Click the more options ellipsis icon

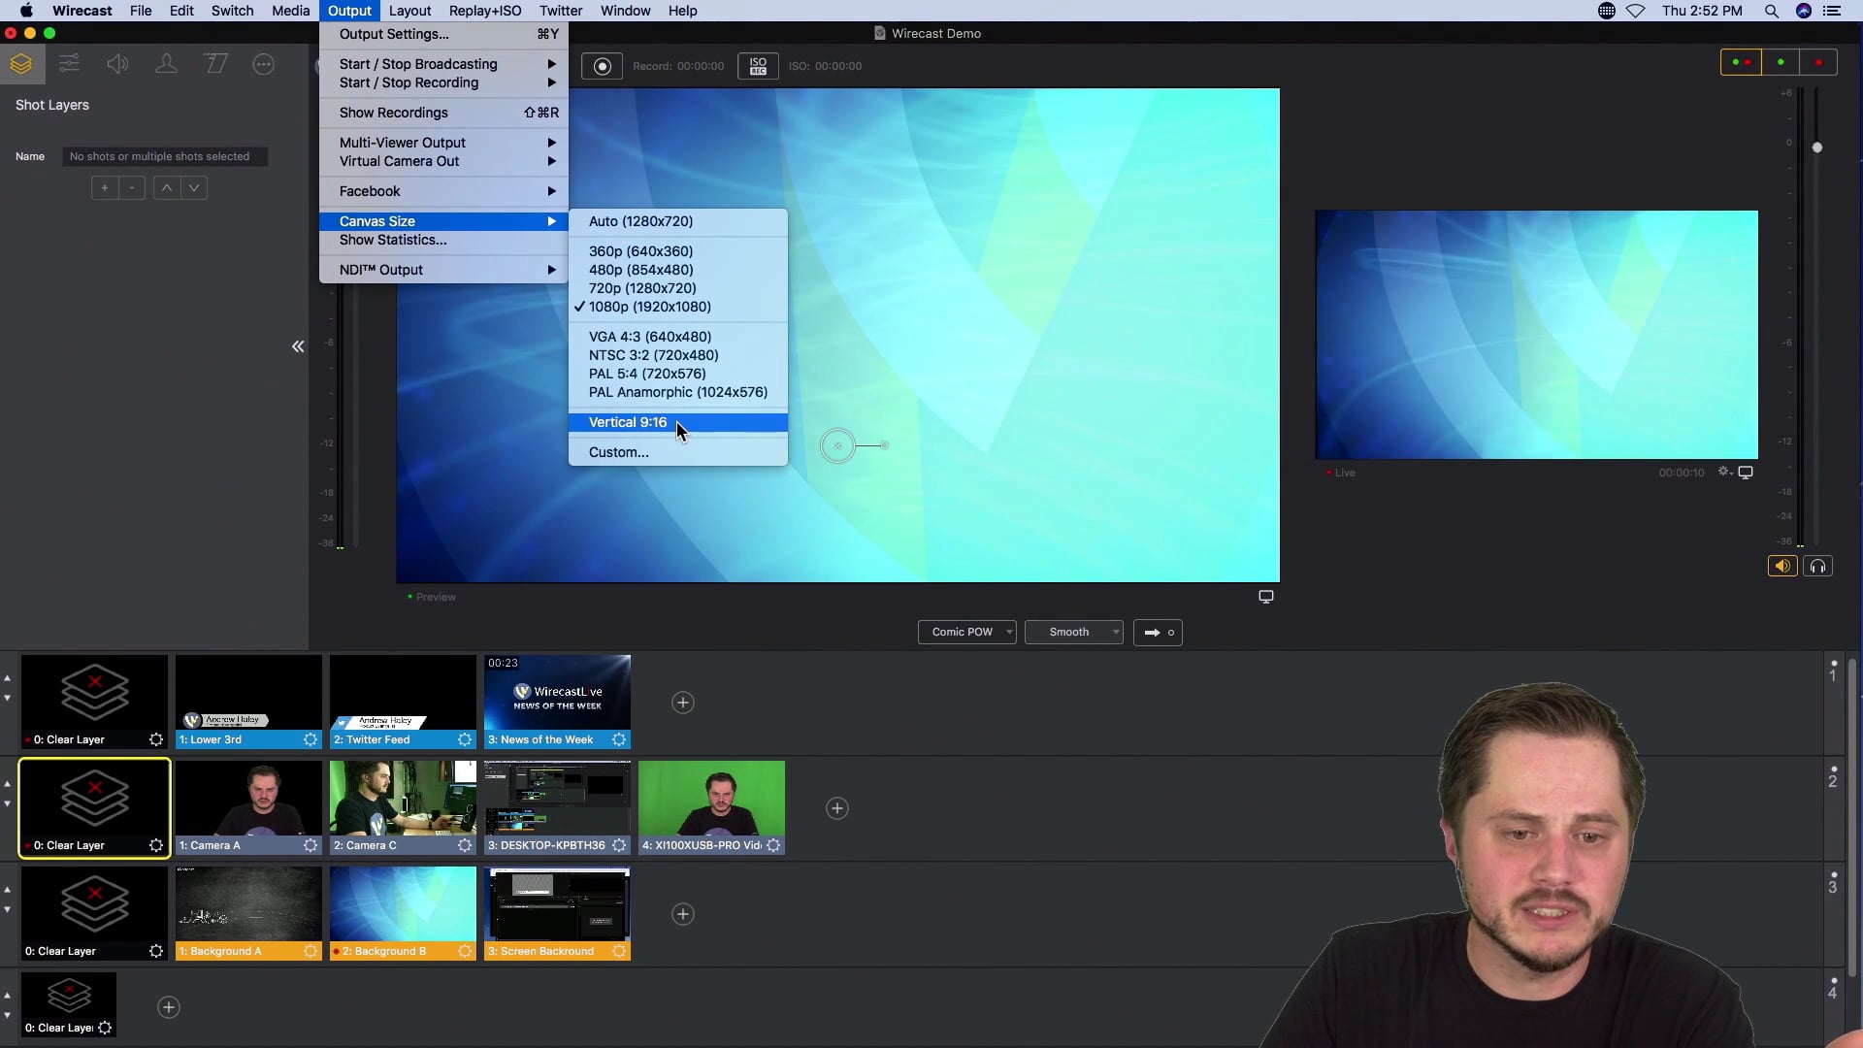coord(263,63)
